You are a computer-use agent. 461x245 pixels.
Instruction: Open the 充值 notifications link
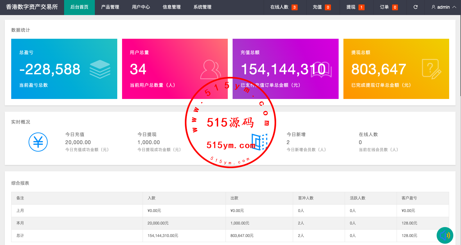(321, 7)
